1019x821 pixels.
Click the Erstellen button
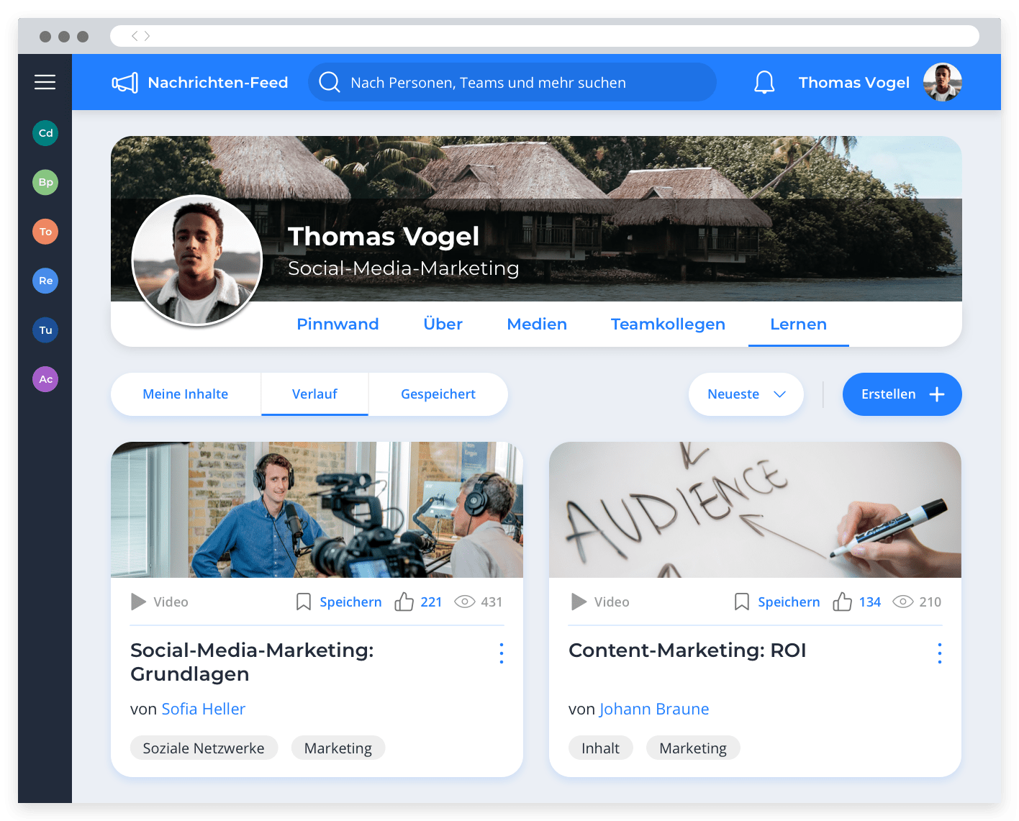(902, 394)
